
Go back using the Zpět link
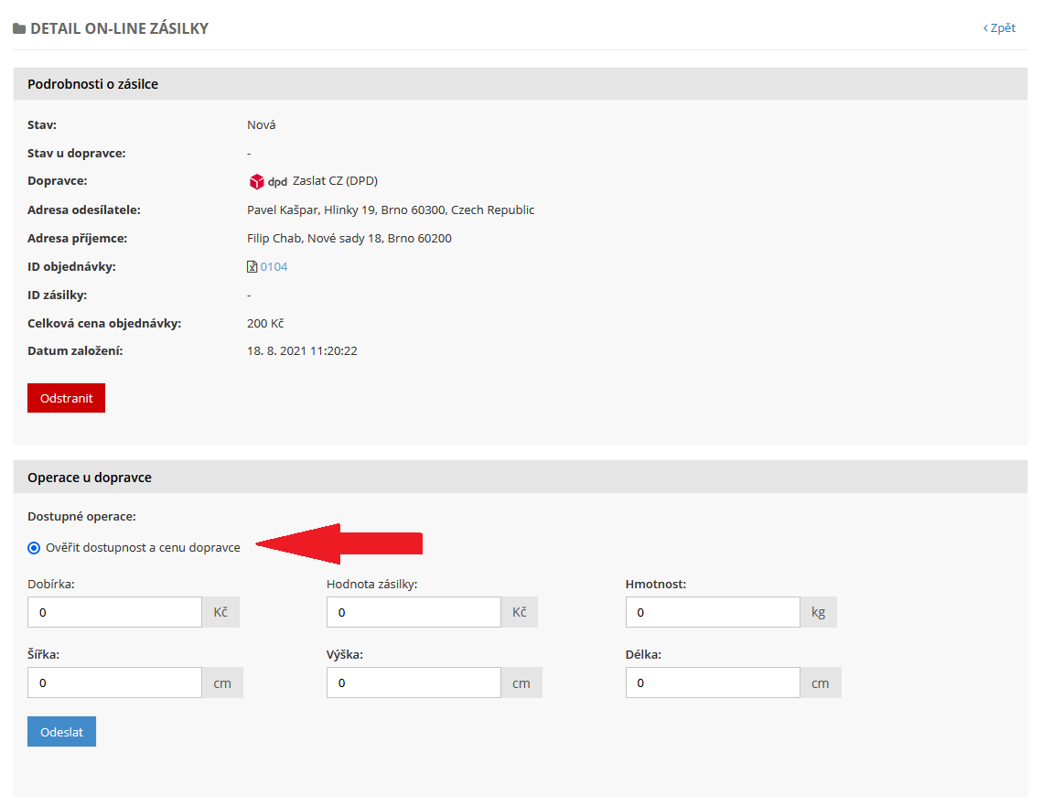click(999, 28)
